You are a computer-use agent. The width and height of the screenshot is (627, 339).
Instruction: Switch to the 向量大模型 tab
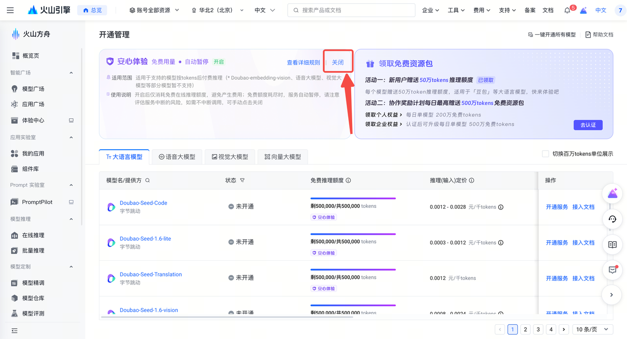pos(283,157)
